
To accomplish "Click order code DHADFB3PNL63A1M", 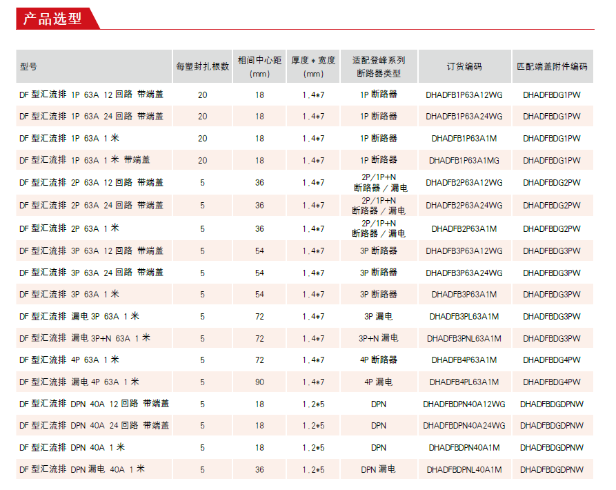I will coord(464,338).
